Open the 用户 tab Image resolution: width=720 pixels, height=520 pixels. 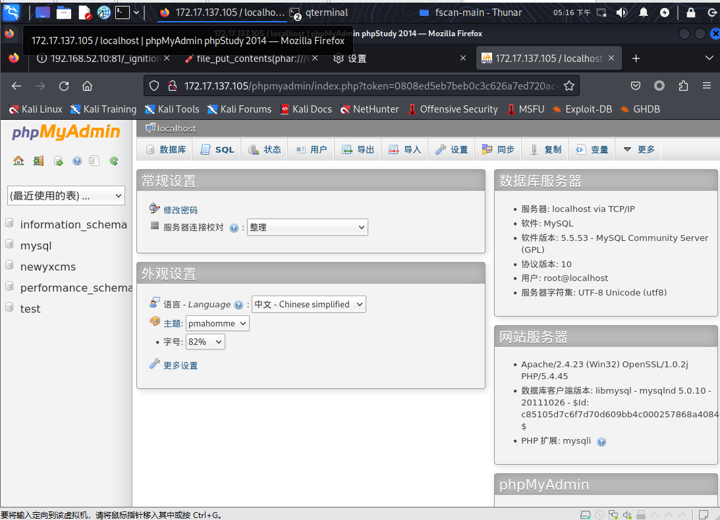click(312, 149)
